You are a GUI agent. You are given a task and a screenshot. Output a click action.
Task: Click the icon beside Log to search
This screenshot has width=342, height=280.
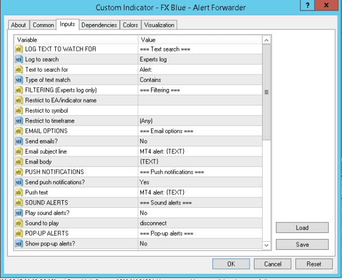[19, 59]
